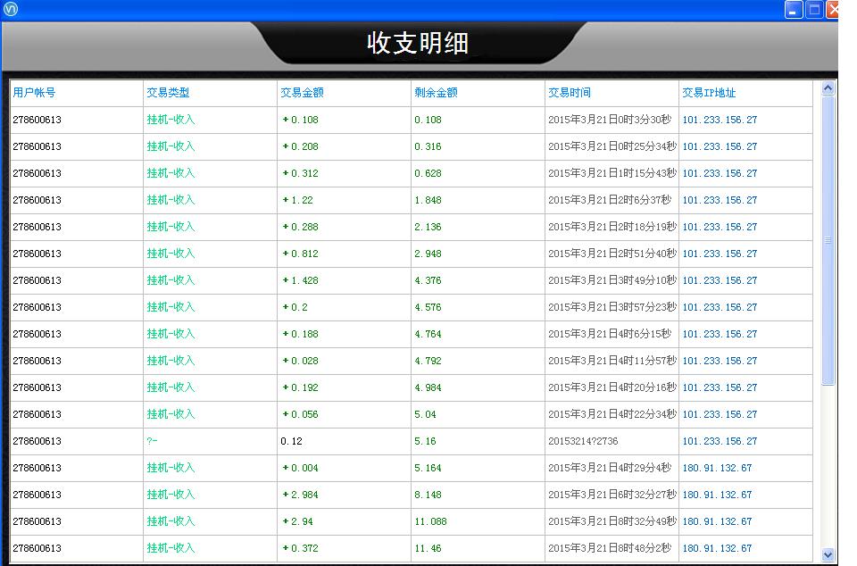The height and width of the screenshot is (566, 857).
Task: Sort by the 交易金额 column header
Action: click(300, 92)
